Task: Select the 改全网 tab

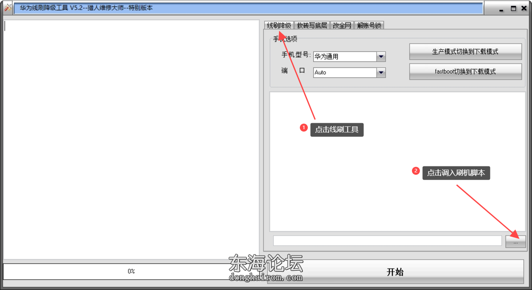Action: 342,26
